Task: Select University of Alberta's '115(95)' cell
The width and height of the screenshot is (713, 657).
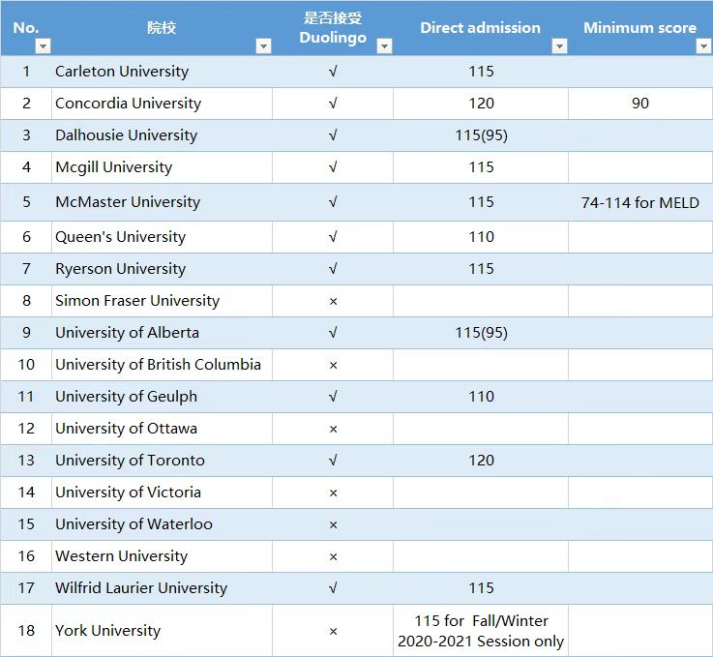Action: pyautogui.click(x=481, y=333)
